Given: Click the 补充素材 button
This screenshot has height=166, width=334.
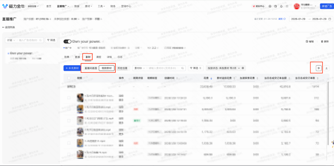Looking at the screenshot, I should click(72, 68).
